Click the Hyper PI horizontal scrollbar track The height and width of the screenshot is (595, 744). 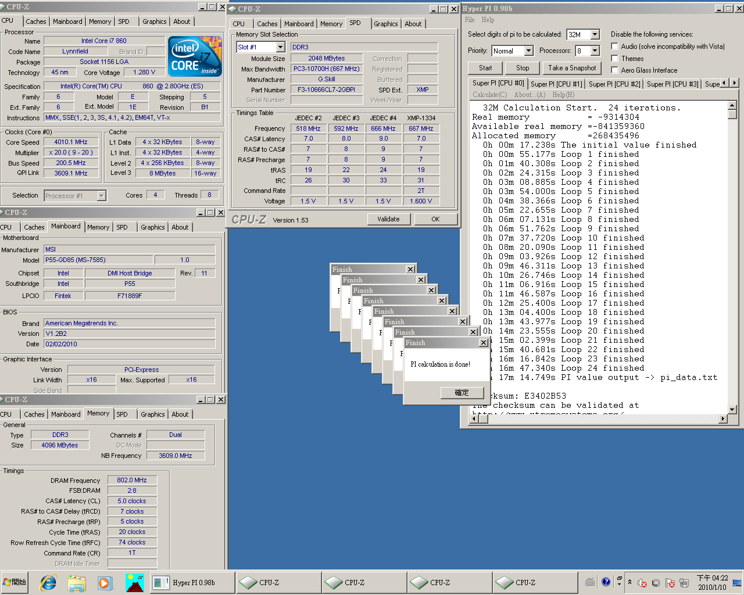pyautogui.click(x=598, y=418)
